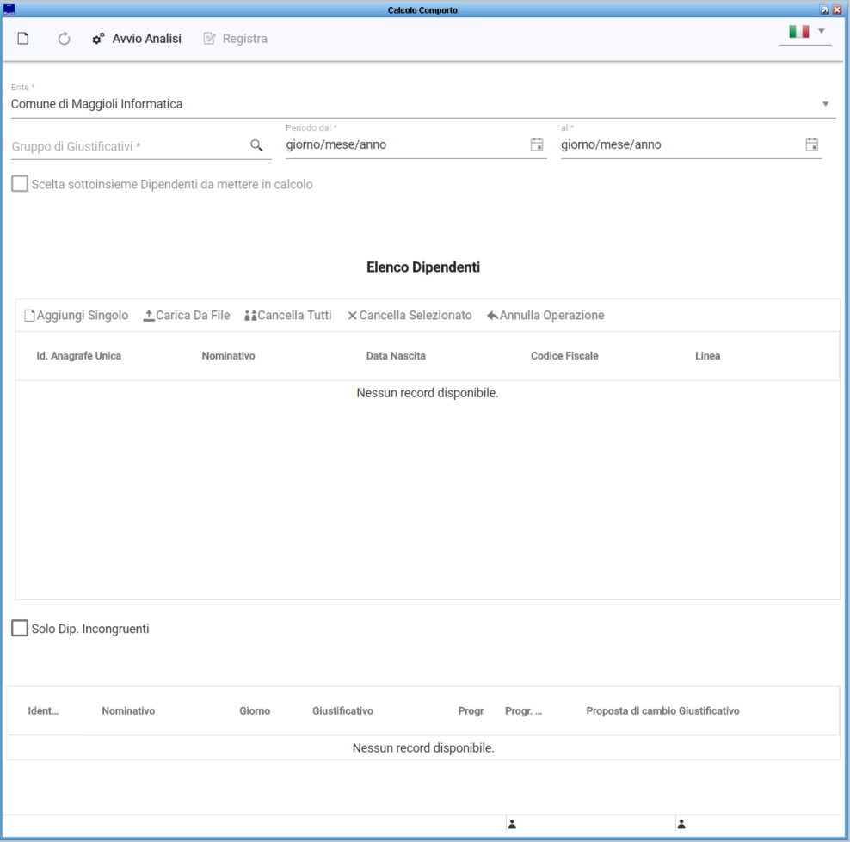Click the Linea column header
Screen dimensions: 850x842
point(707,356)
